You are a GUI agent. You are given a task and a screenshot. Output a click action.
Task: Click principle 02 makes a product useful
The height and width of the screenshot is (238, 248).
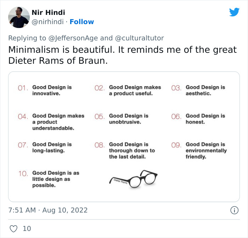135,90
